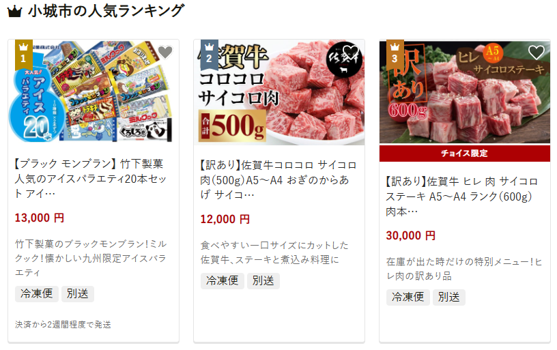Open the 佐賀牛コロコロ サイコロ肉(500g) title link
557x350 pixels.
278,179
